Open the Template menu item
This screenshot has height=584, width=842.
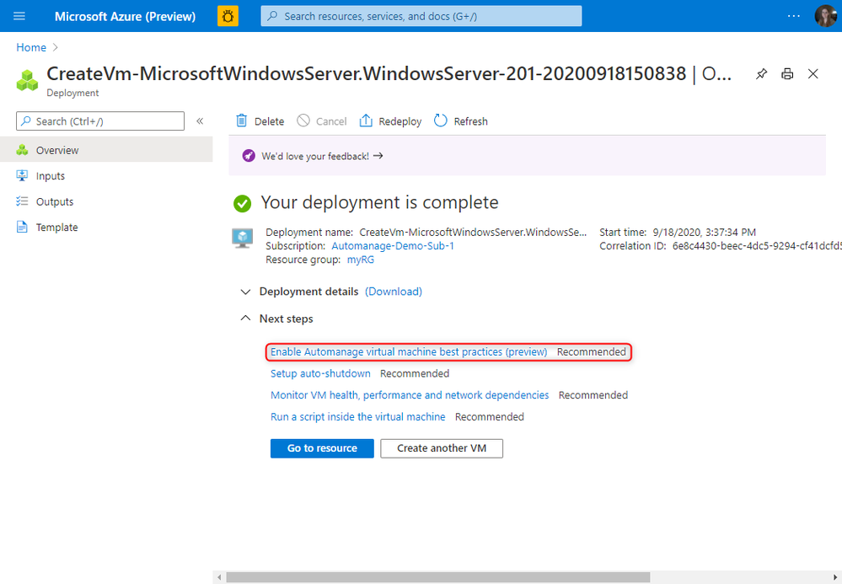pyautogui.click(x=106, y=228)
